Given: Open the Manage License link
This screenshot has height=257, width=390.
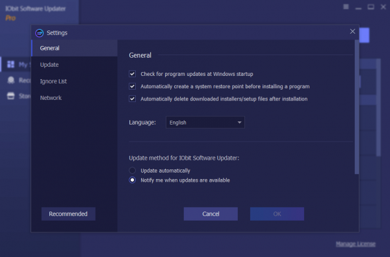Looking at the screenshot, I should pos(356,244).
